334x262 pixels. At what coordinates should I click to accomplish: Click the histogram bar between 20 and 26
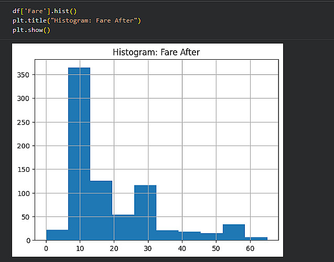point(123,227)
